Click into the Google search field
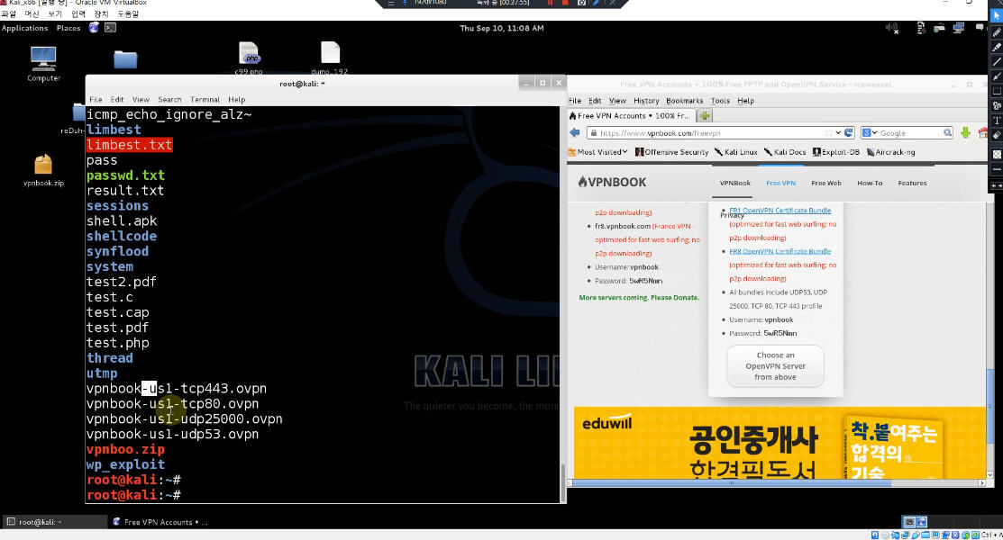The width and height of the screenshot is (1003, 540). coord(909,133)
